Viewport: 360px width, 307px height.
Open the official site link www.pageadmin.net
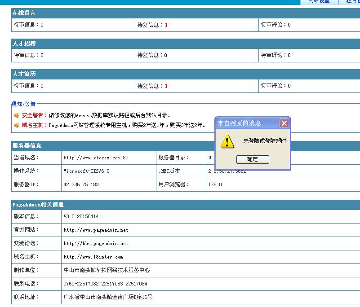96,230
